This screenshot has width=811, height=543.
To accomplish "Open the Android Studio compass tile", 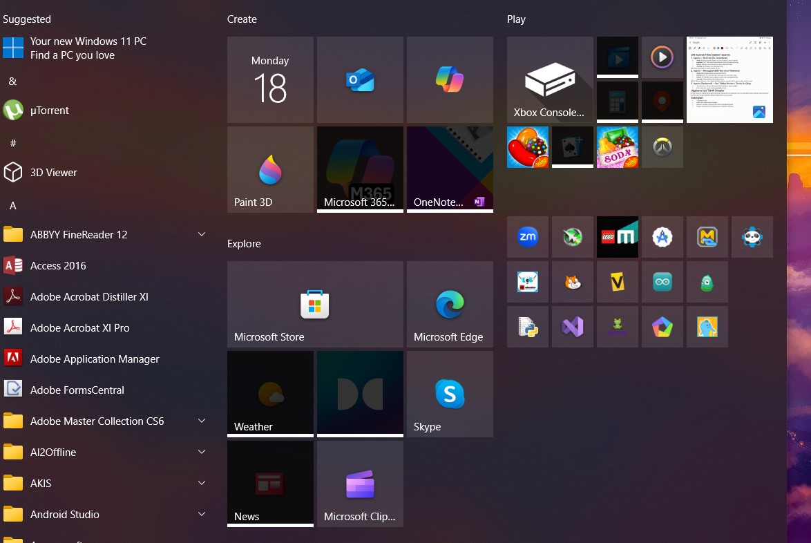I will point(662,237).
